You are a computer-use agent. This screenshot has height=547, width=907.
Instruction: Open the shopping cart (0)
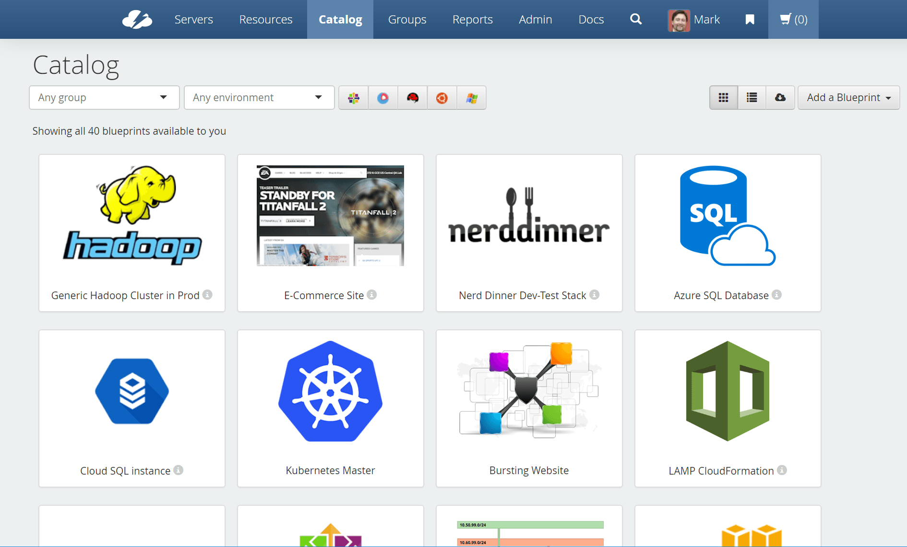[793, 19]
